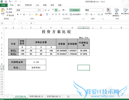
Task: Increase decimal places
Action: coord(99,14)
